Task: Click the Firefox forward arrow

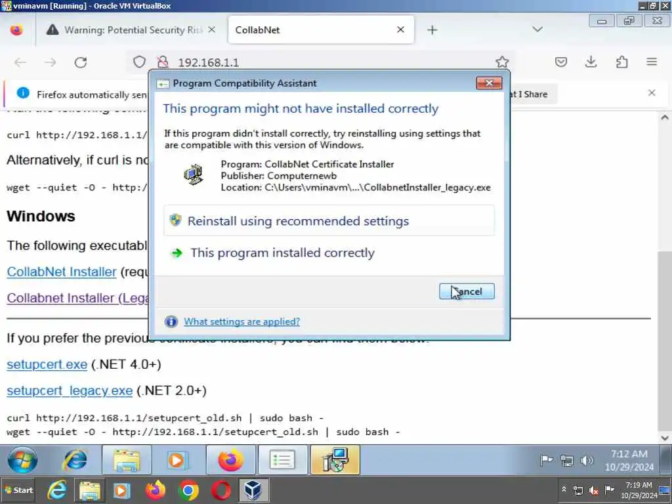Action: tap(50, 62)
